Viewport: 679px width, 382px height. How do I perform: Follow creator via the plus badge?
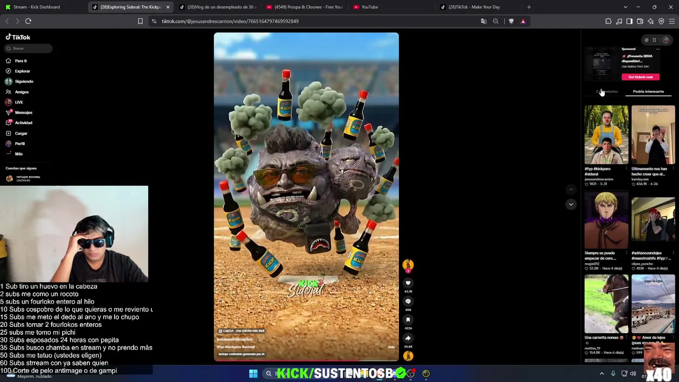pos(408,271)
